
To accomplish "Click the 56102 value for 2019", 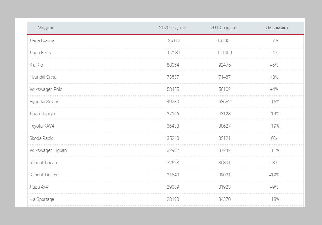I will (224, 89).
